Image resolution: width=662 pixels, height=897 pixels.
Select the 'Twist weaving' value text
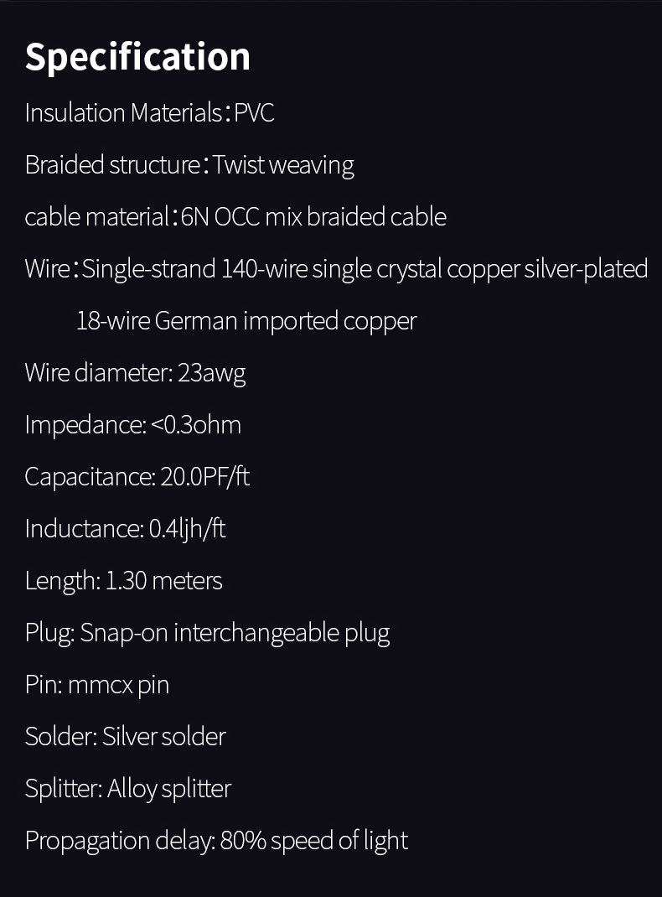tap(283, 164)
